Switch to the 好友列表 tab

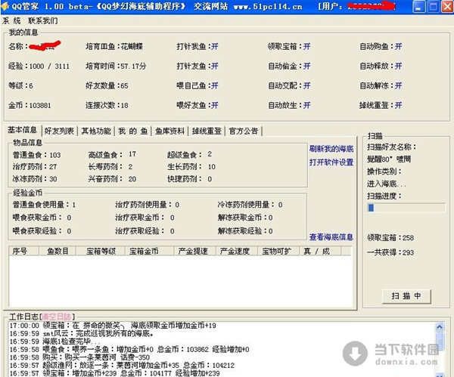59,131
